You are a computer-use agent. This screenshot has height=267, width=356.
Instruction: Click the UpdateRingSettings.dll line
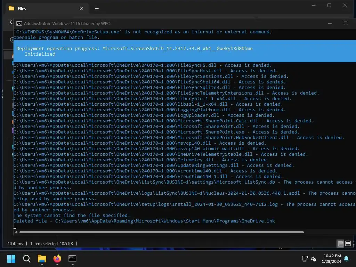[x=154, y=165]
